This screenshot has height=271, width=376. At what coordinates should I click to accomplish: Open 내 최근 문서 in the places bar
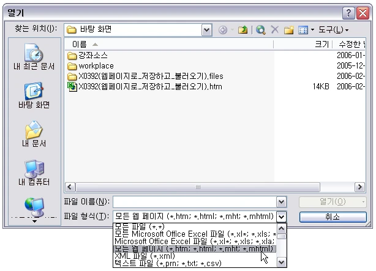tap(34, 57)
